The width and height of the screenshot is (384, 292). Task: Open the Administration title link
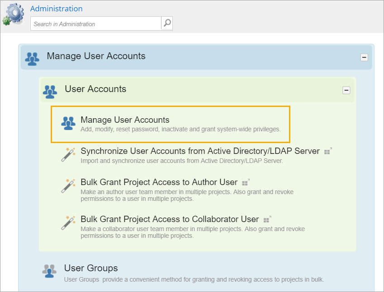[x=57, y=9]
